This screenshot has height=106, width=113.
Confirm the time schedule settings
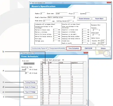30,97
